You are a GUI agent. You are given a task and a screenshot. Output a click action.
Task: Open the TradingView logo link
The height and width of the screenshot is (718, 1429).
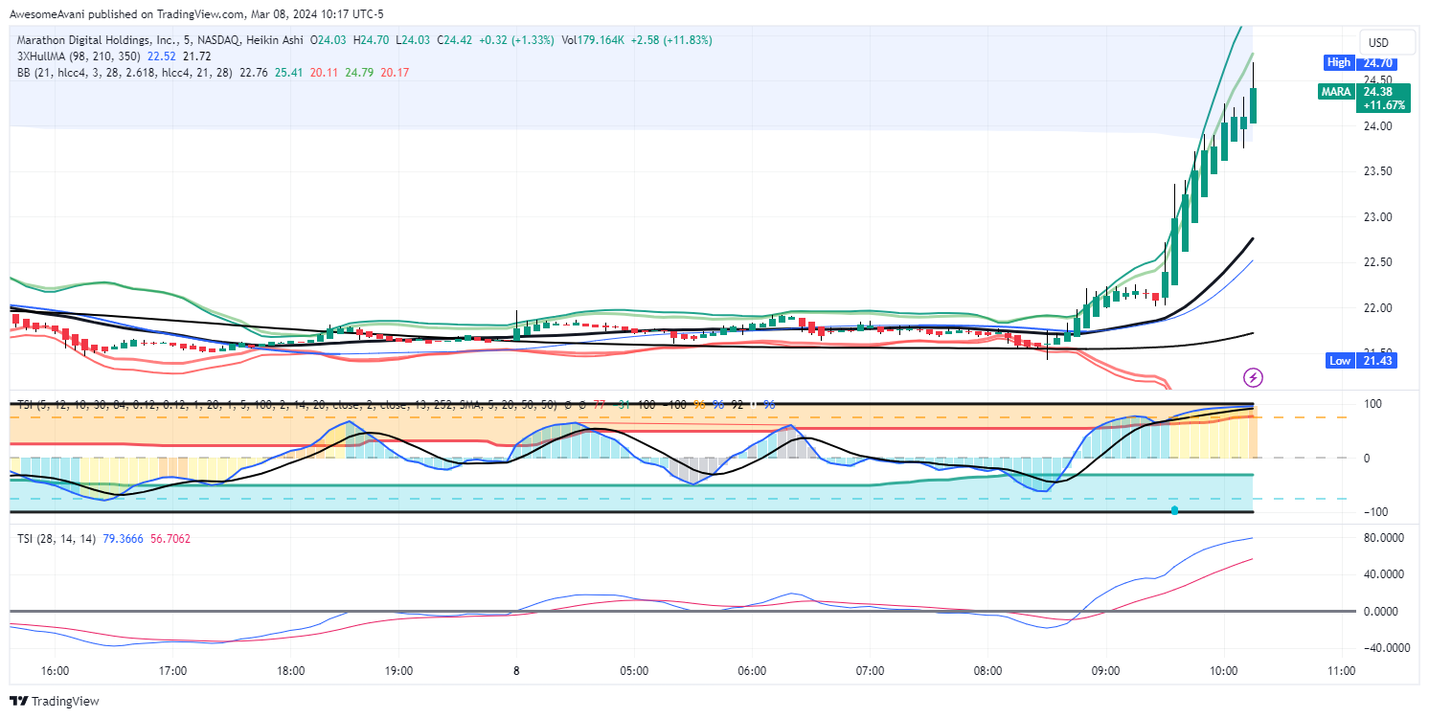click(55, 702)
